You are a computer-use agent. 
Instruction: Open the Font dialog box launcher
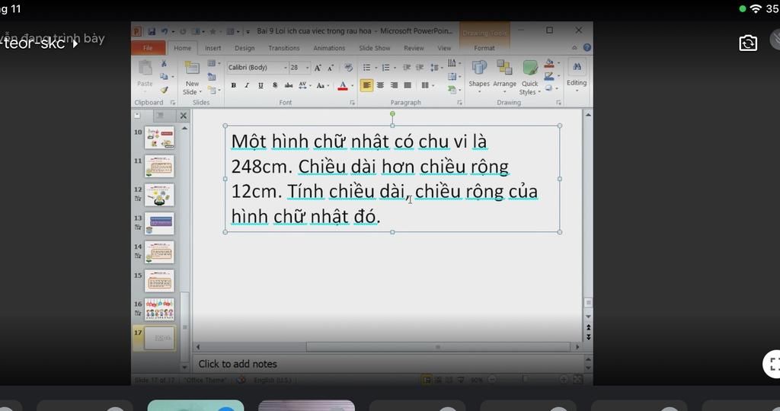click(x=352, y=103)
